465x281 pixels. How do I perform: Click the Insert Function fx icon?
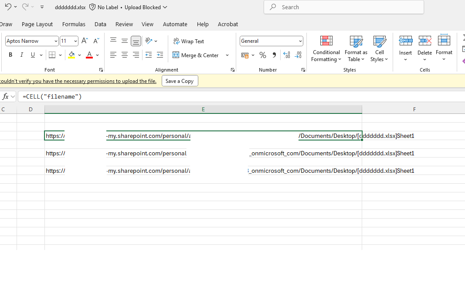(5, 96)
